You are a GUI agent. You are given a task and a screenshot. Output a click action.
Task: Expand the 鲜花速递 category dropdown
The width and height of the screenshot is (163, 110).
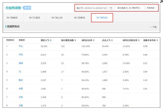coord(130,8)
